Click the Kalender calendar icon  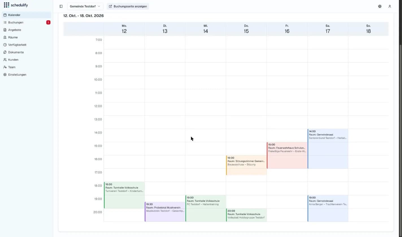coord(5,15)
